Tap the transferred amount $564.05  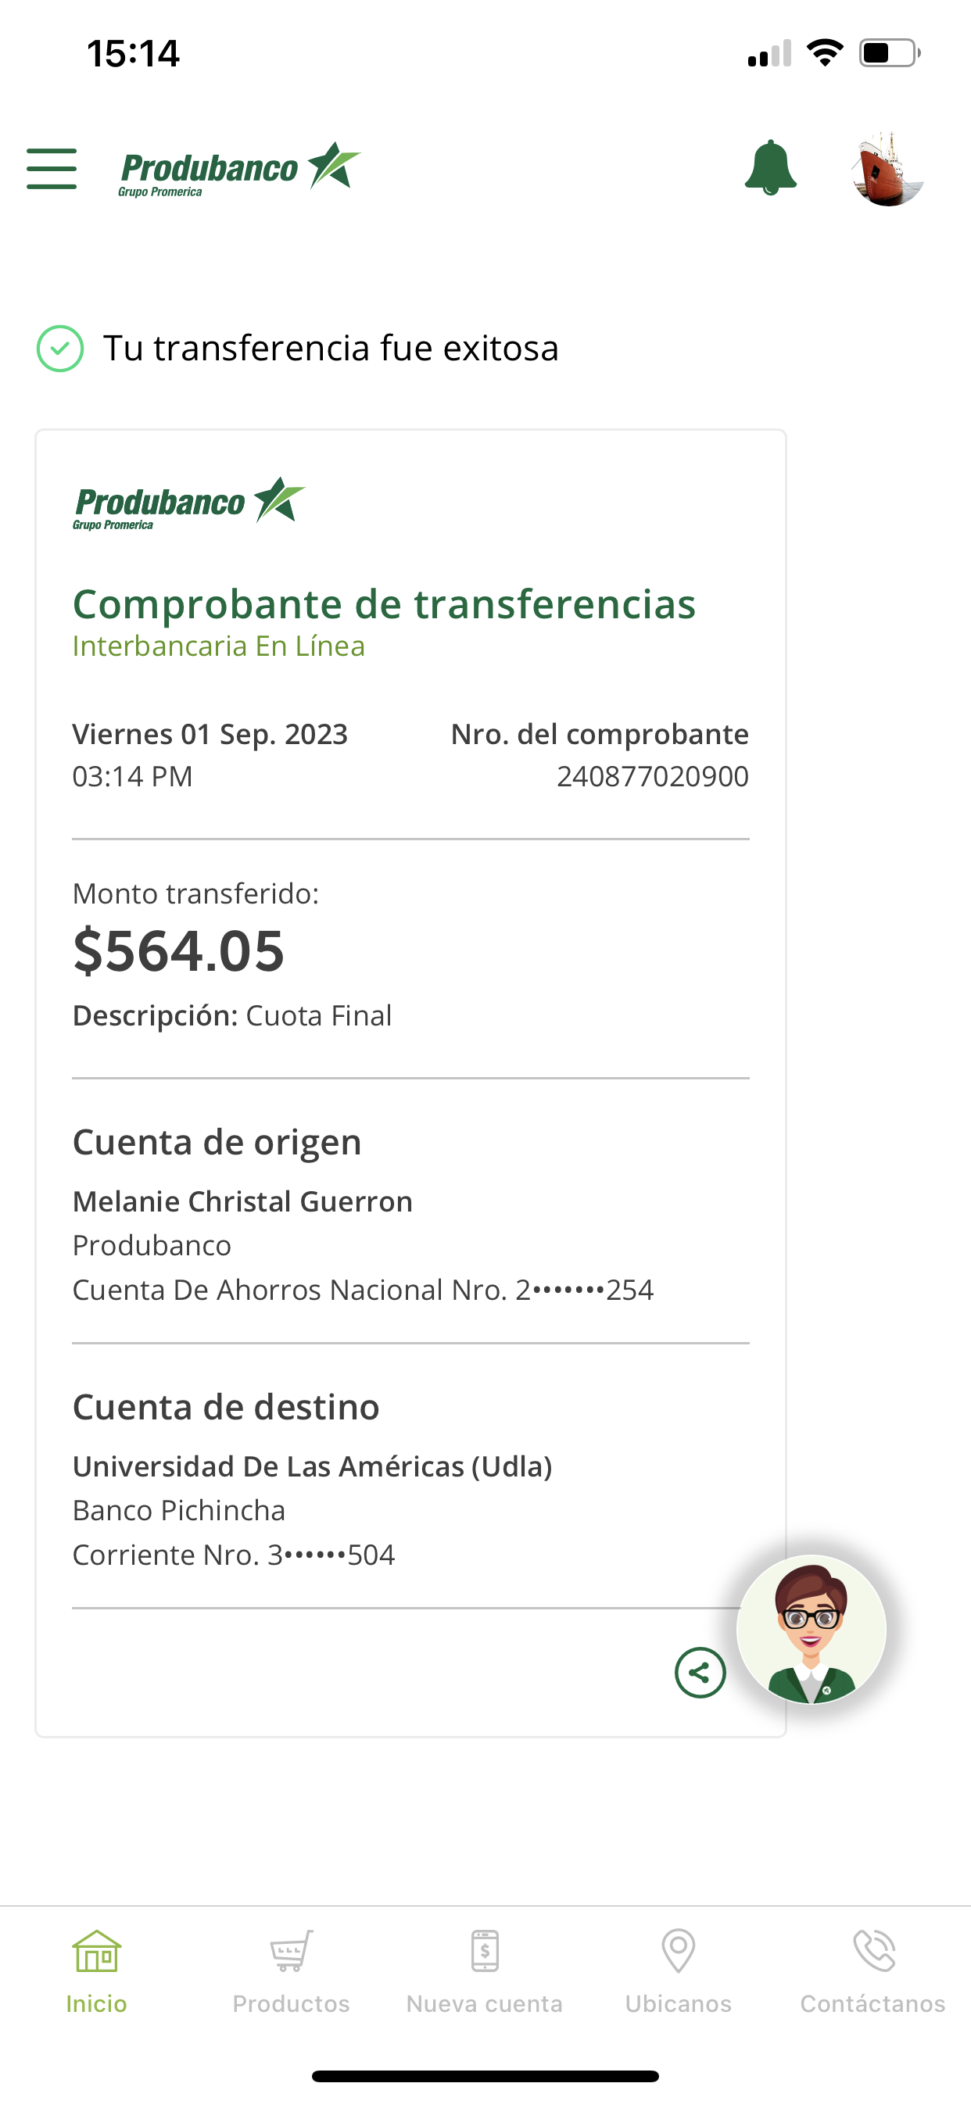[x=179, y=951]
